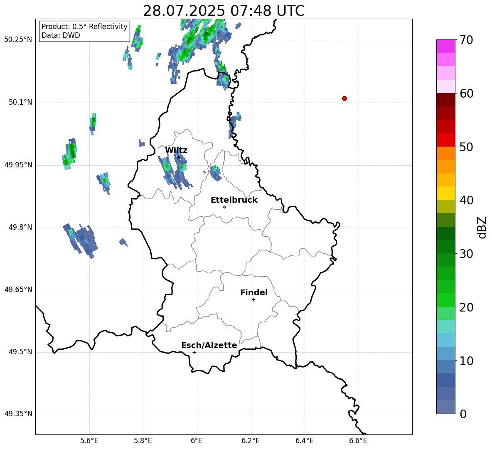
Task: Click the 50.1°N latitude label
Action: click(x=20, y=102)
